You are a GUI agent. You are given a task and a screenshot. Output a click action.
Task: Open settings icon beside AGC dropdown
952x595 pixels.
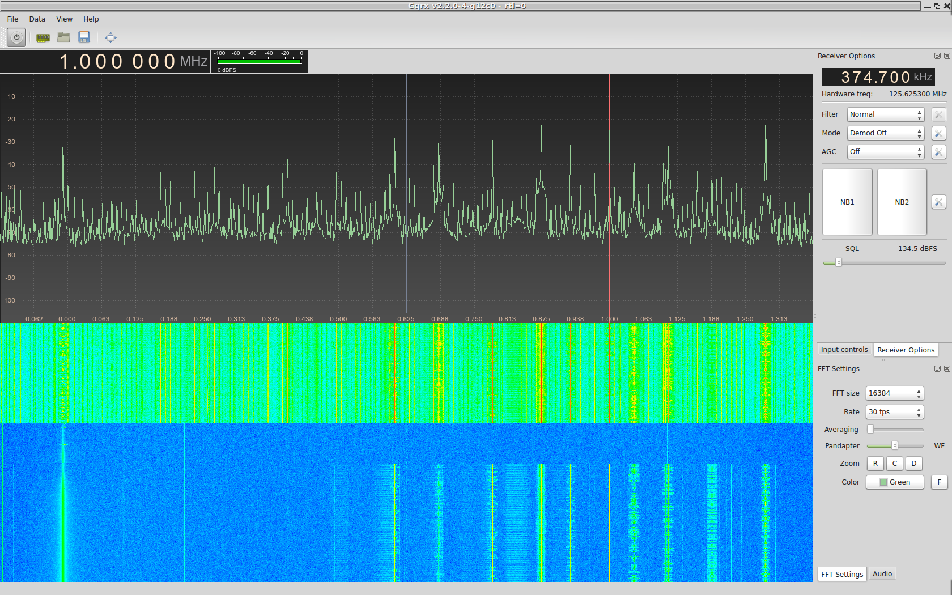point(938,152)
